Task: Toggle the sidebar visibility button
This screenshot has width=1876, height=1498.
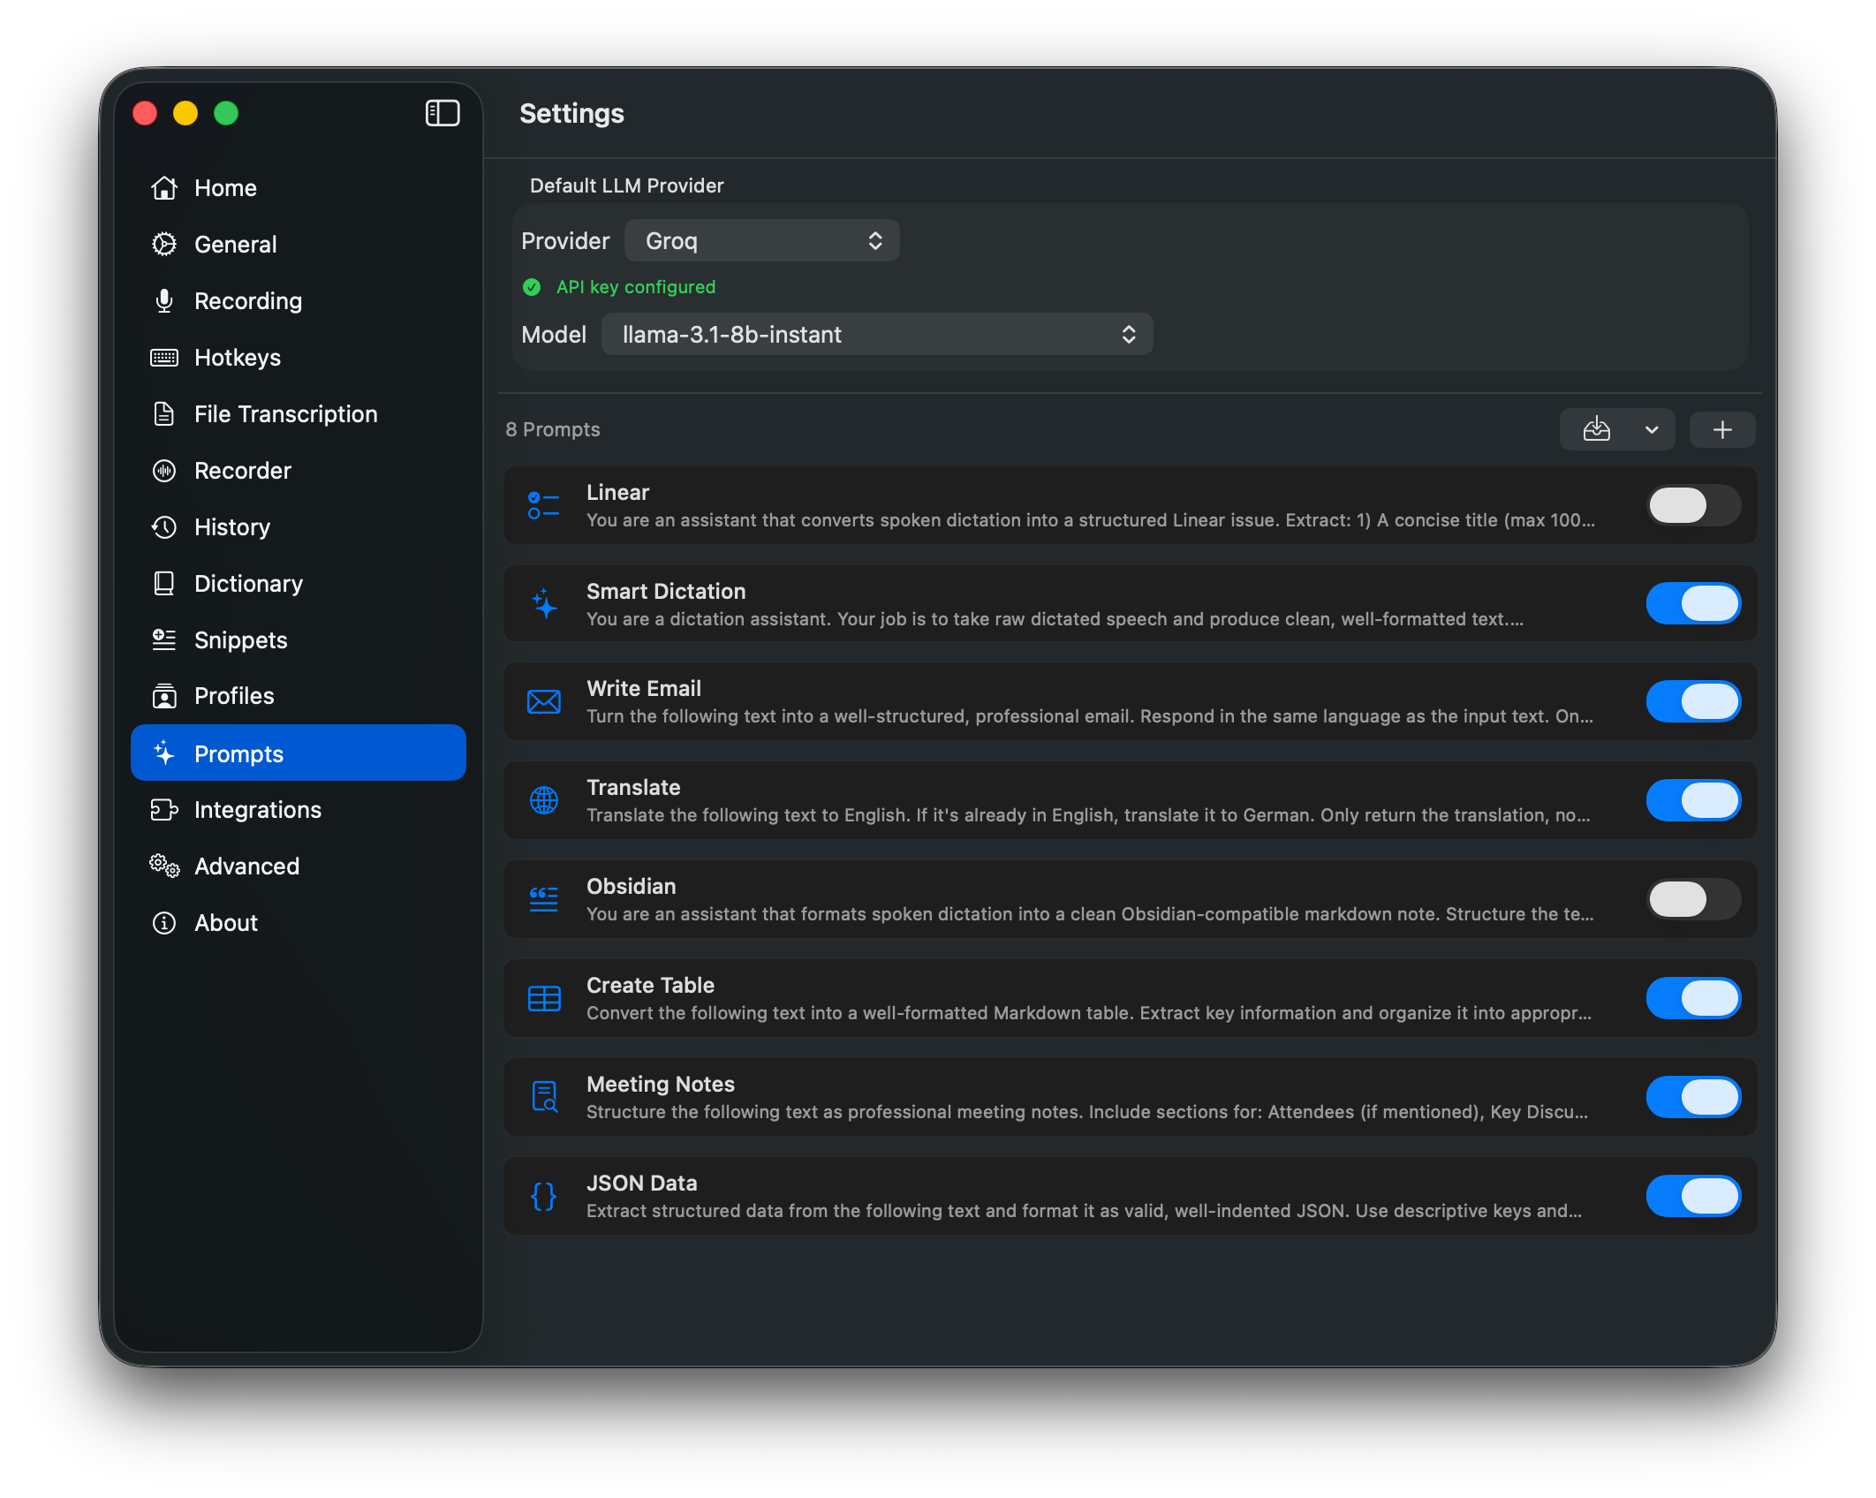Action: (443, 113)
